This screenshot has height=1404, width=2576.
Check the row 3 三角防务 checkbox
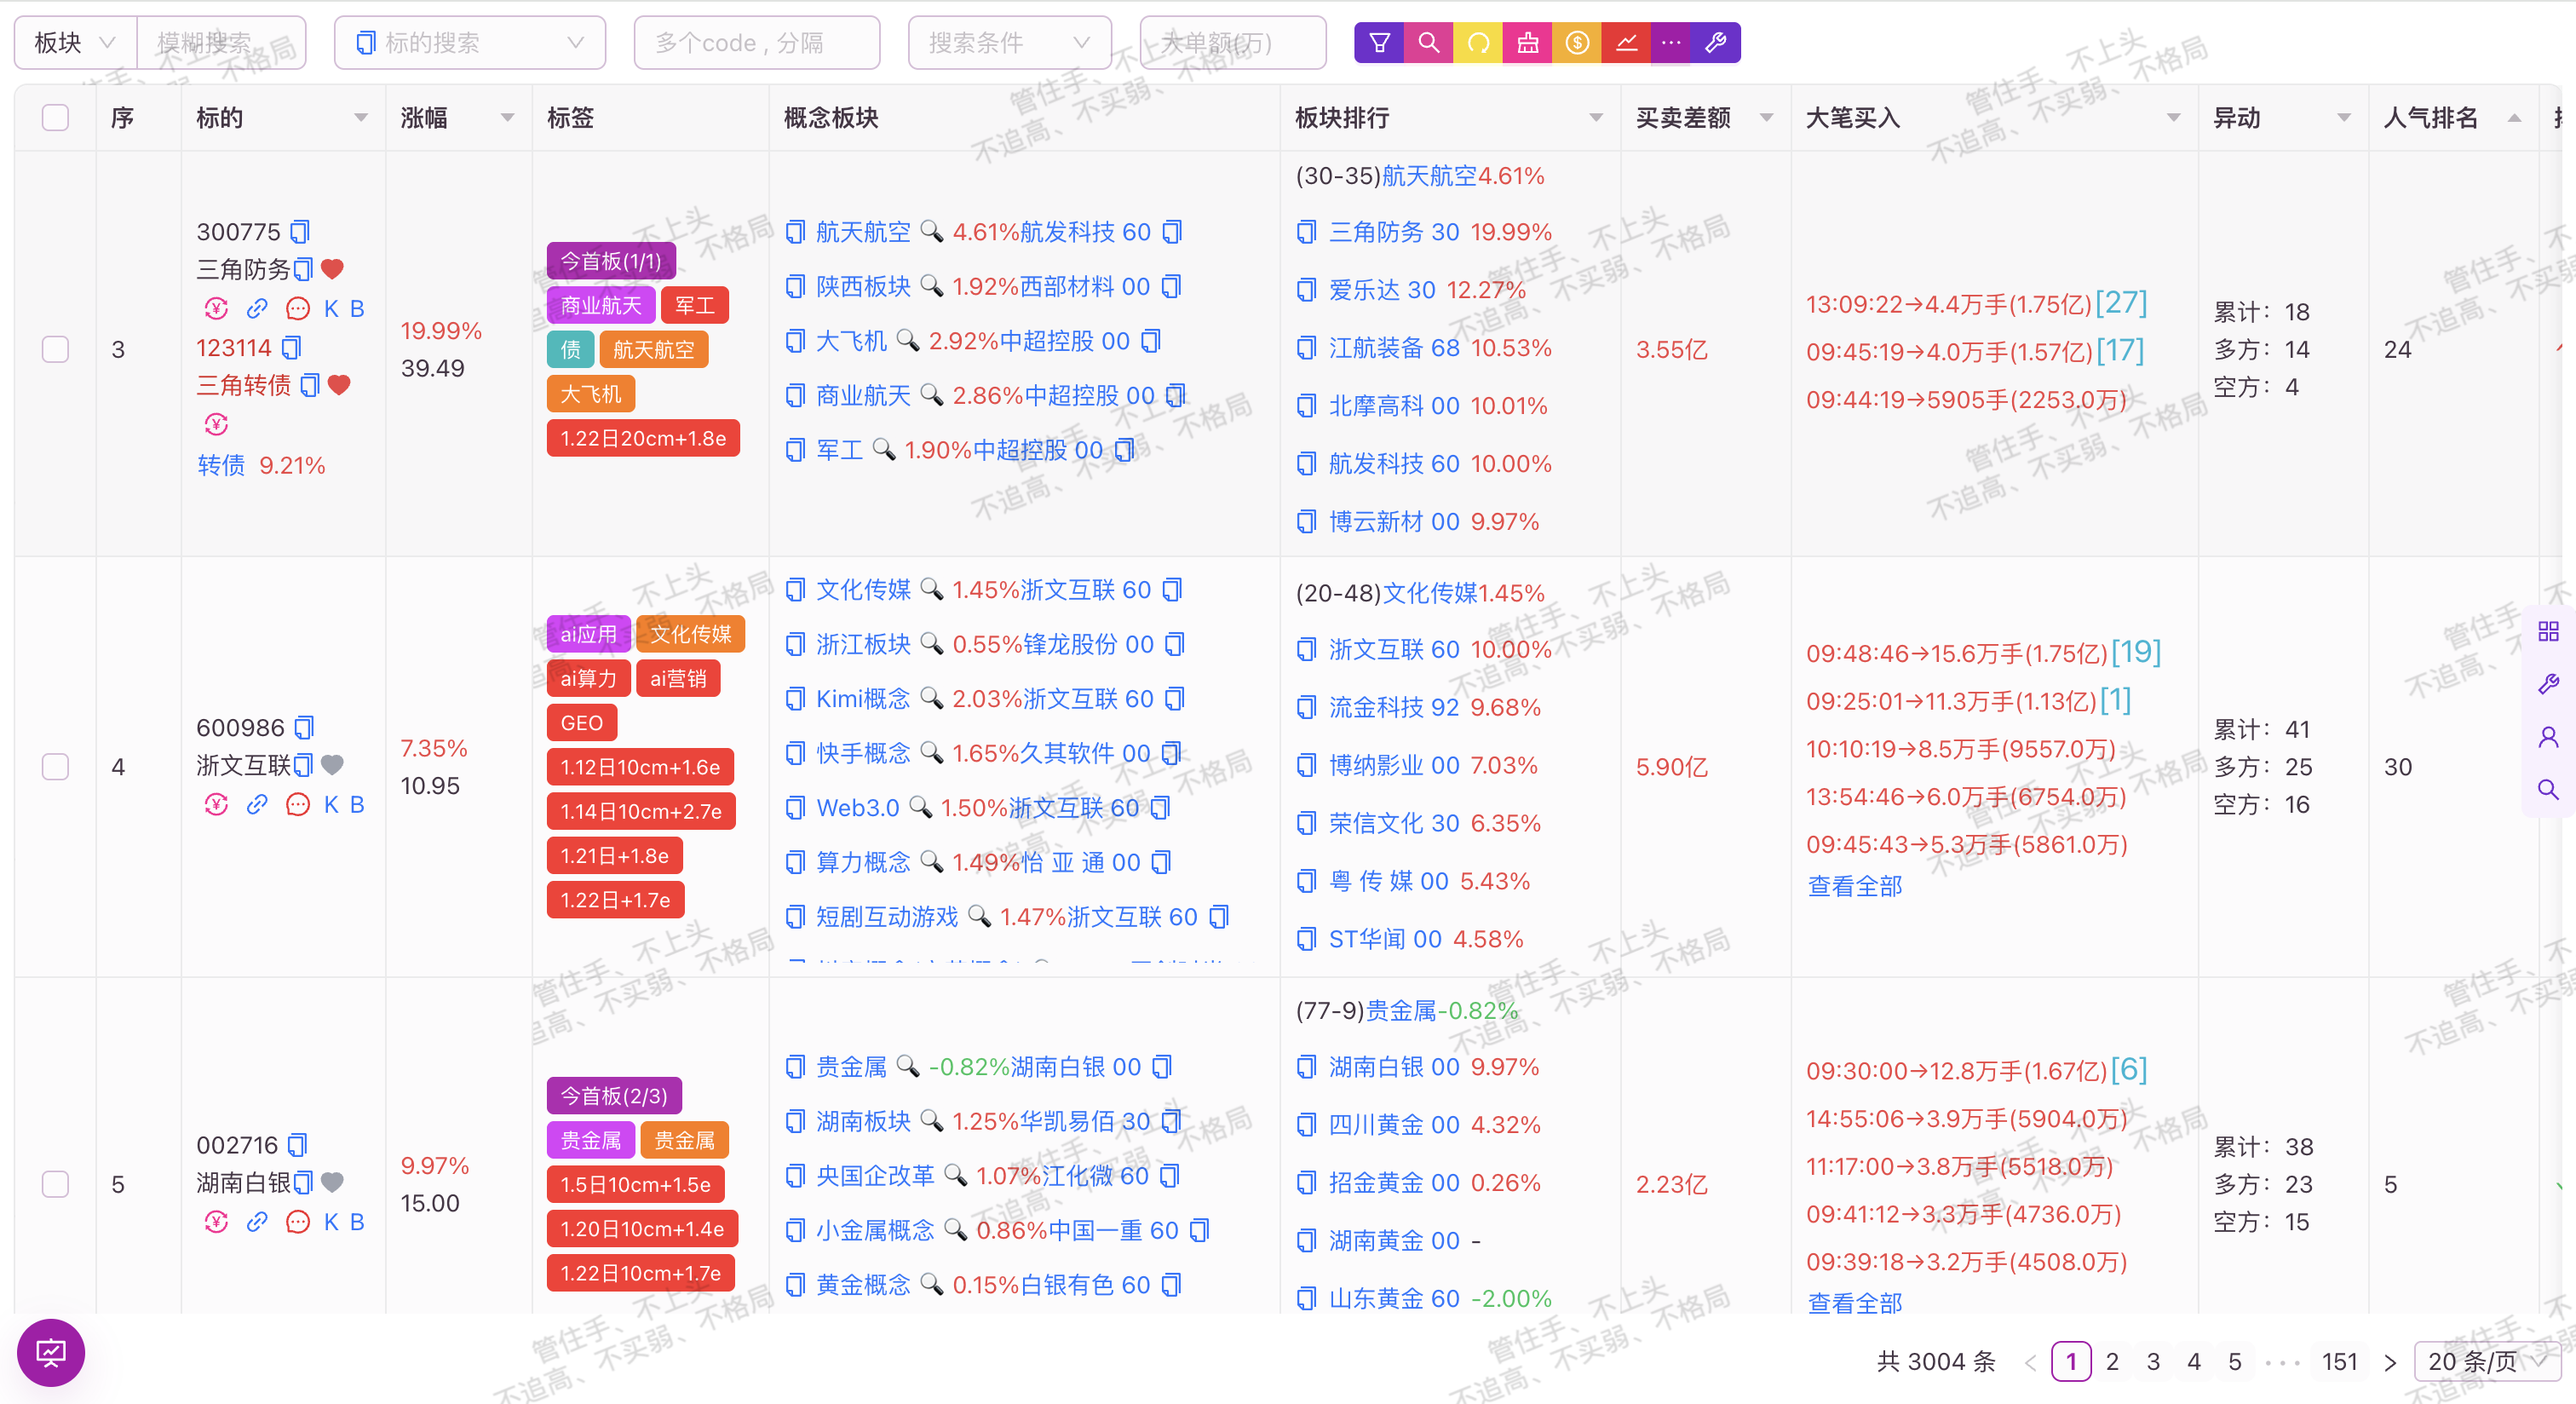click(x=56, y=349)
